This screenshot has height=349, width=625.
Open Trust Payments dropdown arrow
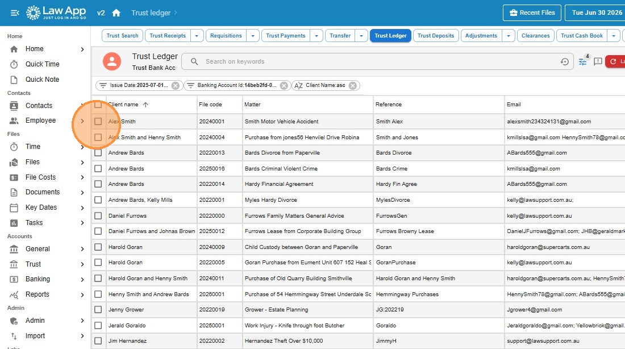(316, 36)
